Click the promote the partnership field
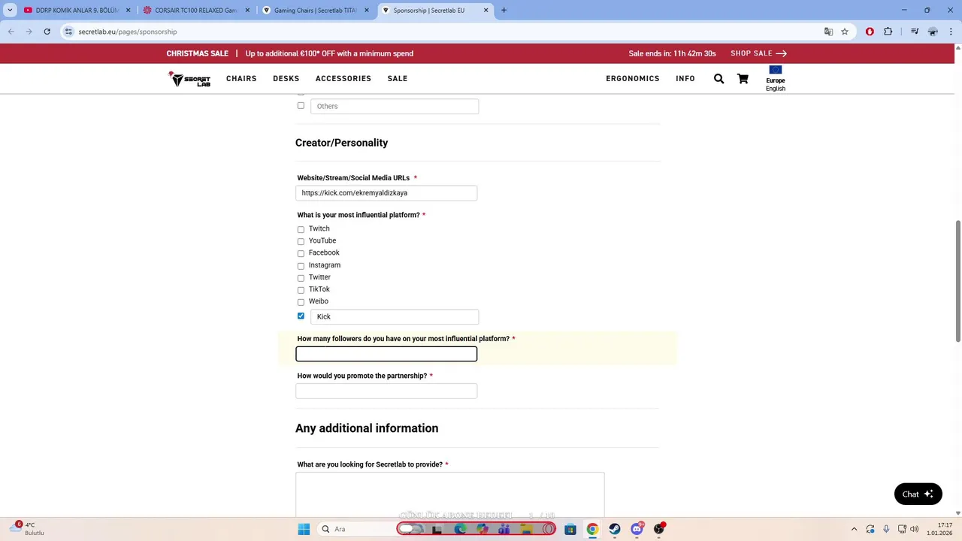962x541 pixels. click(x=386, y=391)
